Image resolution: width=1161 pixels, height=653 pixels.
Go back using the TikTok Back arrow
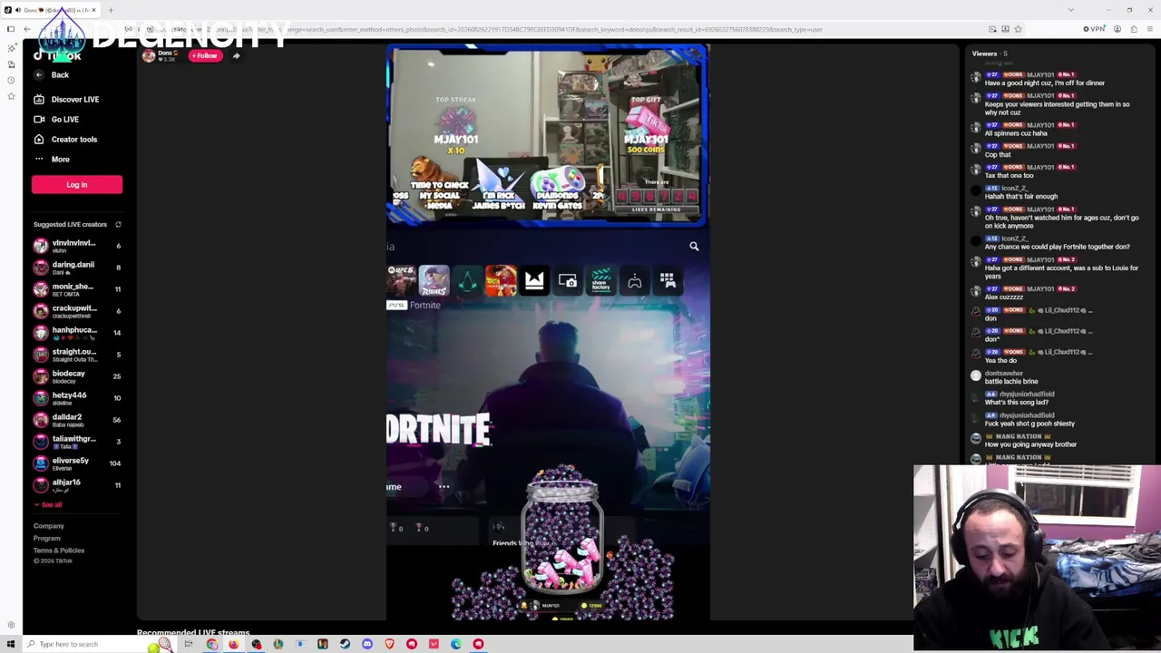[39, 75]
